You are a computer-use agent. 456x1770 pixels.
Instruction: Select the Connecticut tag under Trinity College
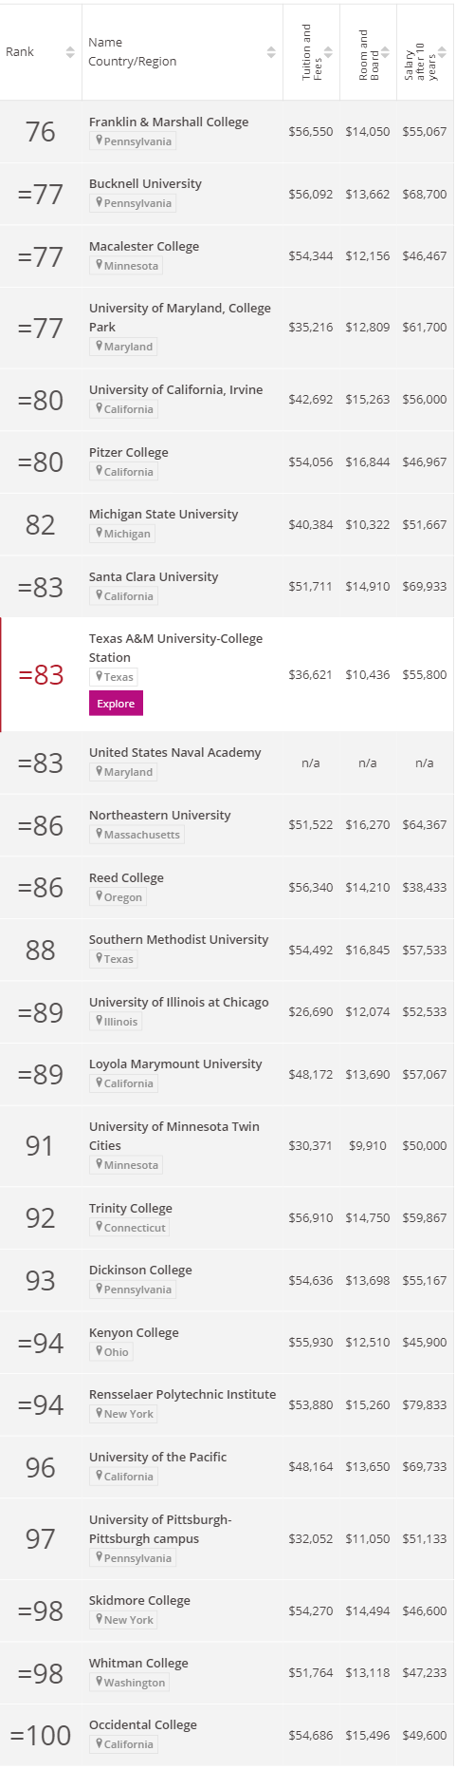(x=130, y=1227)
